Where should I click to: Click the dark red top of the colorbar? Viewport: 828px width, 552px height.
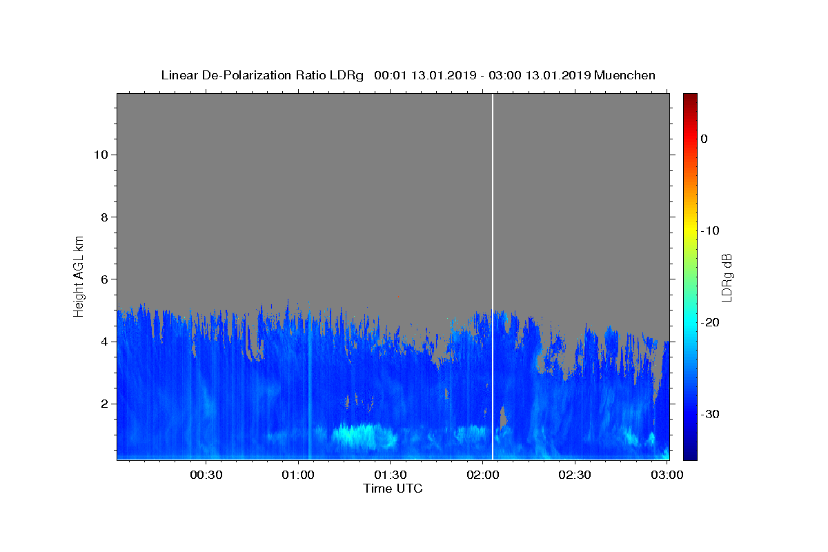pos(690,98)
